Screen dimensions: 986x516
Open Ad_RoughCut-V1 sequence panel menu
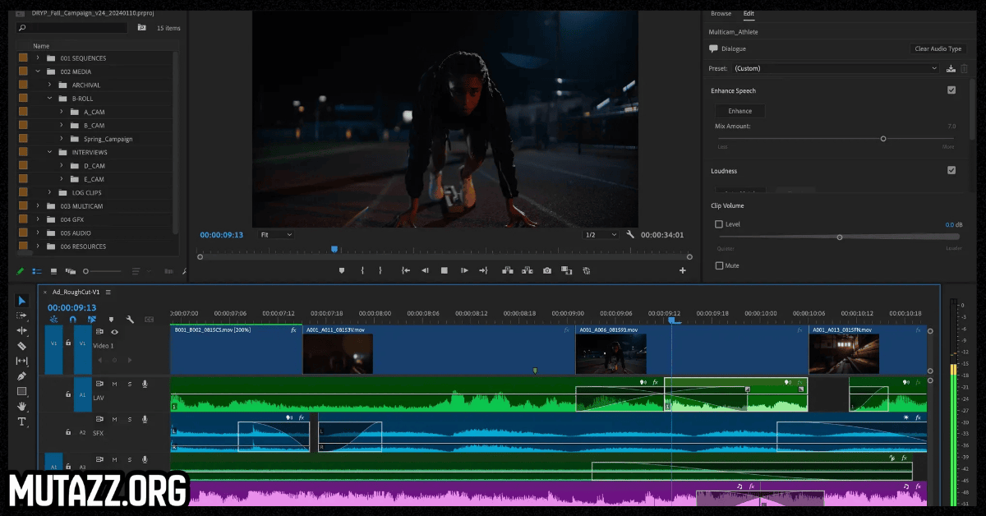coord(108,292)
